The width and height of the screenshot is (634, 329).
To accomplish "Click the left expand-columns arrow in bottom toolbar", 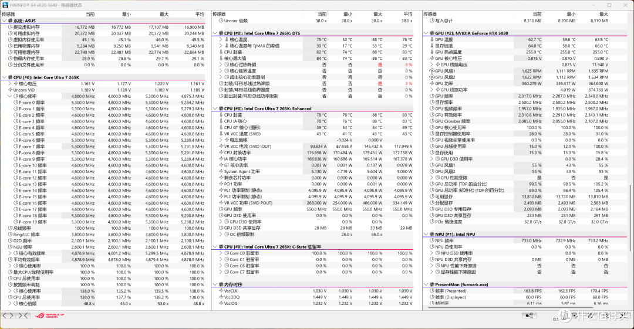I will (5, 316).
